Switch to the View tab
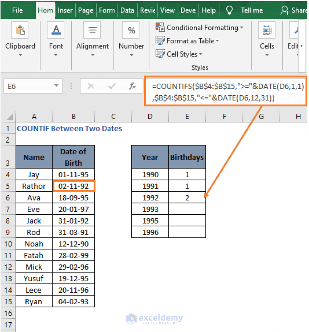This screenshot has height=332, width=309. tap(168, 10)
